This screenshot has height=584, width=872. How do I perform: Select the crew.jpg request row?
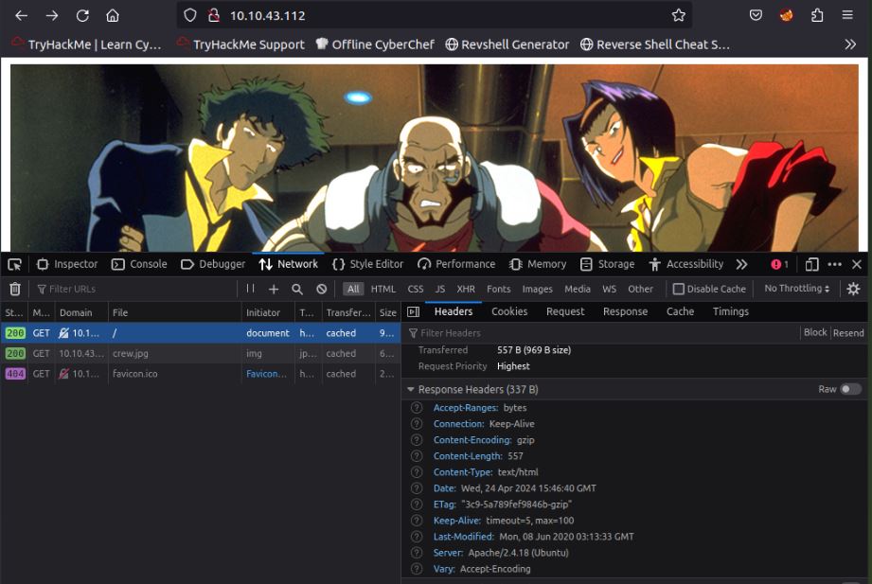pyautogui.click(x=200, y=353)
